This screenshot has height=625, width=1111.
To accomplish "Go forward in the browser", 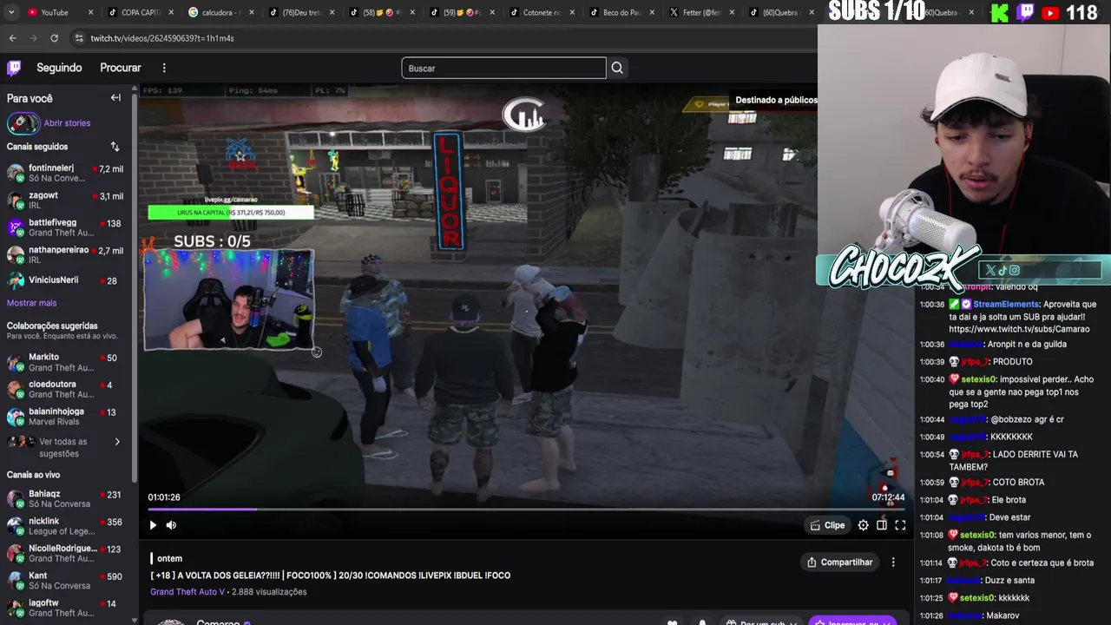I will (x=33, y=38).
